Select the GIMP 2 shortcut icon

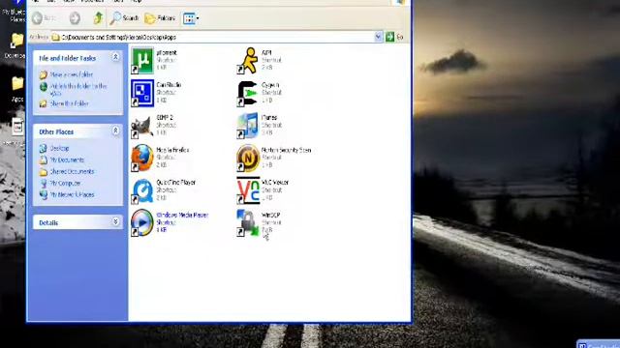[141, 127]
